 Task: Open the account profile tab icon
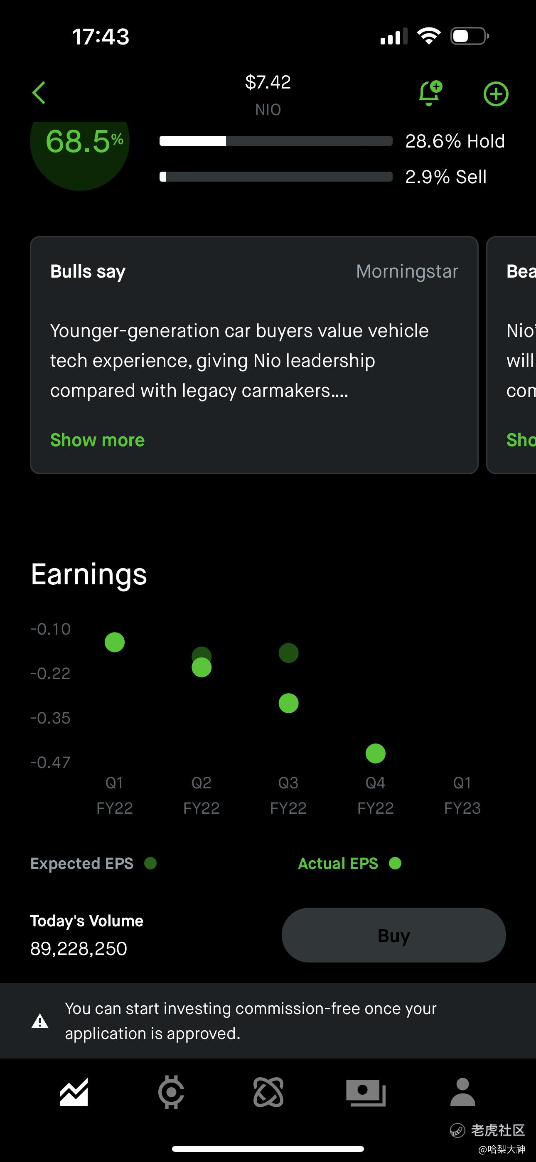coord(463,1092)
